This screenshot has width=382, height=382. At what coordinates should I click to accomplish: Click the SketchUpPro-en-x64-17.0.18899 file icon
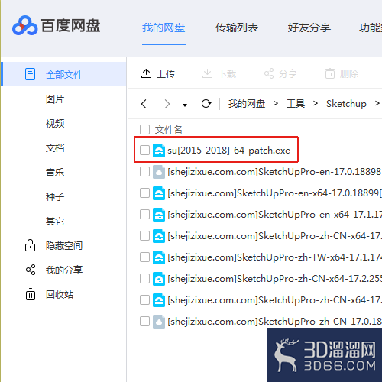click(159, 193)
